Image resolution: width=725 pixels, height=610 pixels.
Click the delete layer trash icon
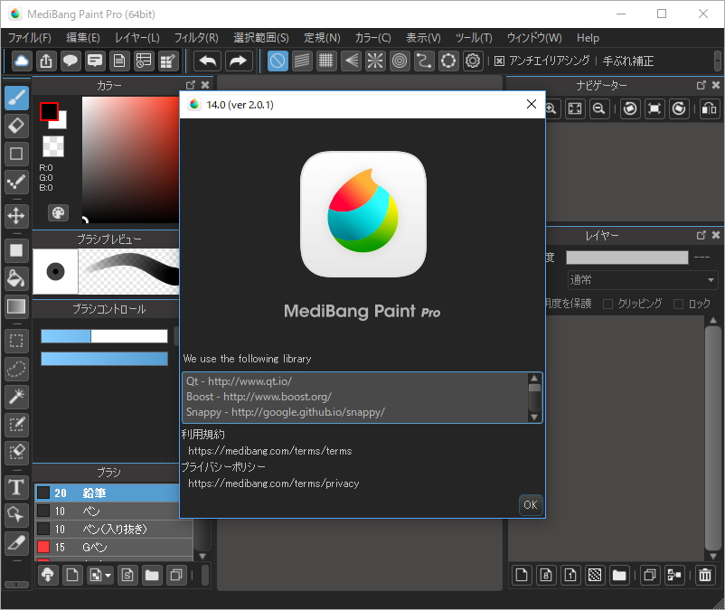(x=704, y=575)
